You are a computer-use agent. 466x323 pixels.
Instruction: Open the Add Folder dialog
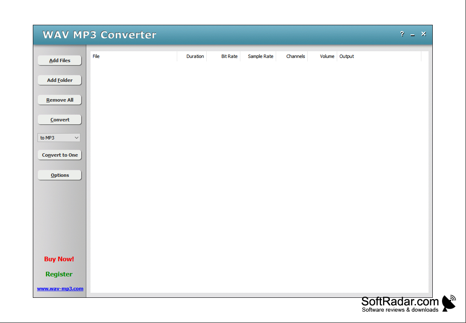(x=59, y=80)
